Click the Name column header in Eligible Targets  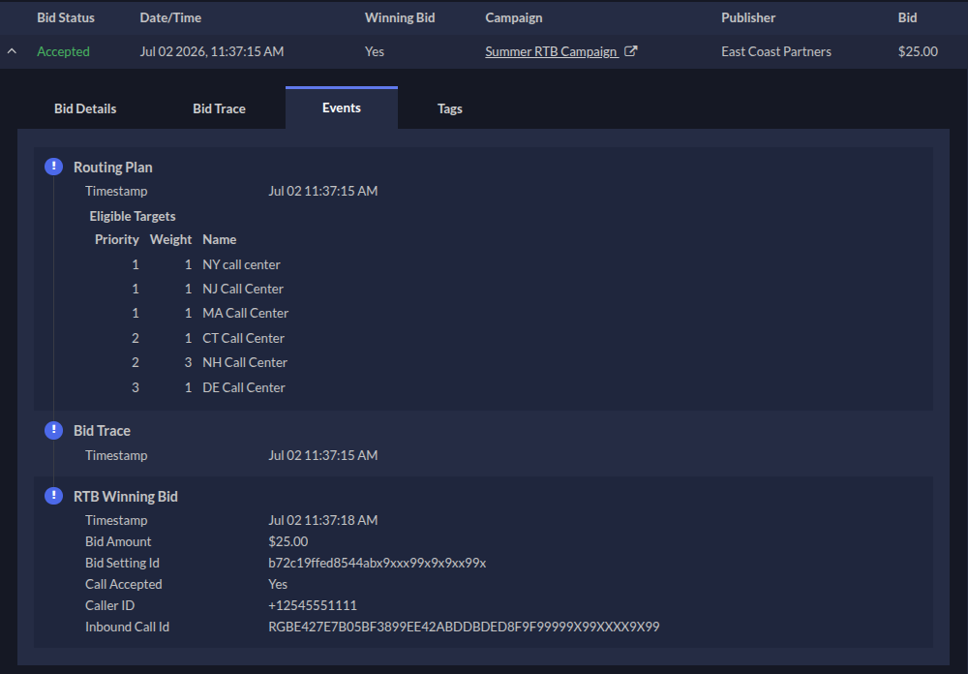(x=219, y=240)
